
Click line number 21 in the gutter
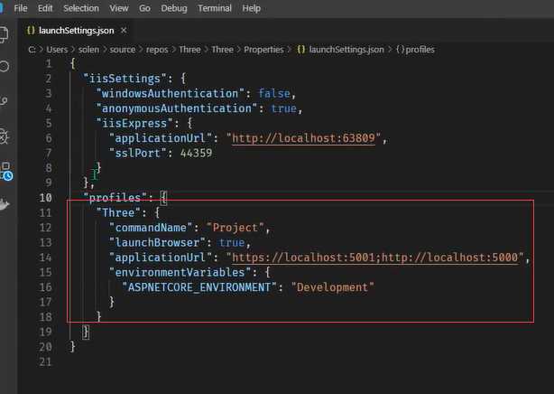(x=45, y=361)
